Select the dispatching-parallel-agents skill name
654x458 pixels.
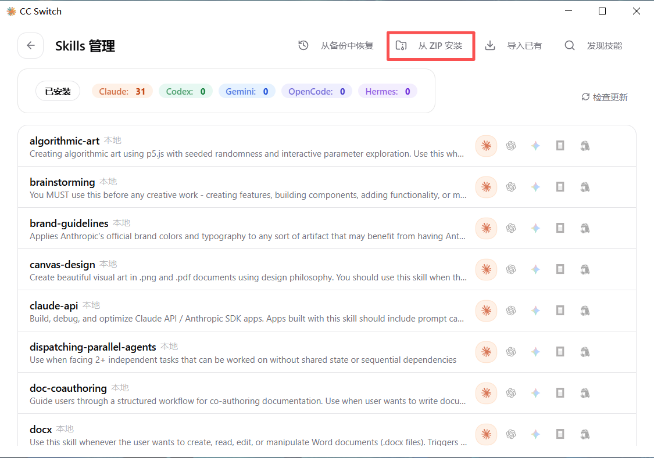point(93,347)
